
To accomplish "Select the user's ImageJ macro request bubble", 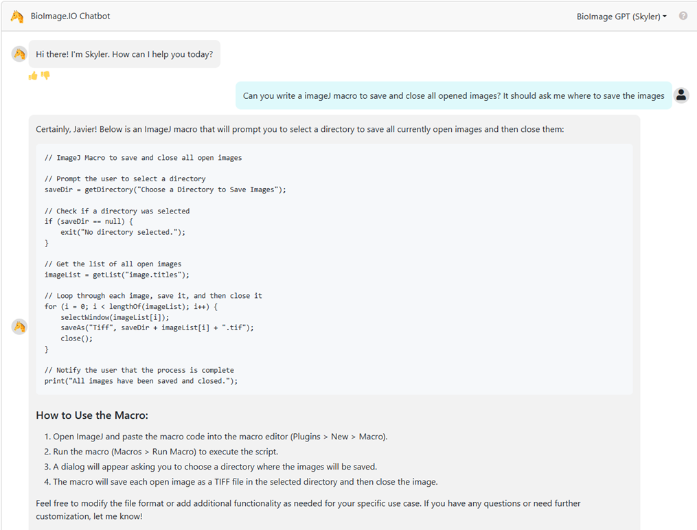I will 453,95.
